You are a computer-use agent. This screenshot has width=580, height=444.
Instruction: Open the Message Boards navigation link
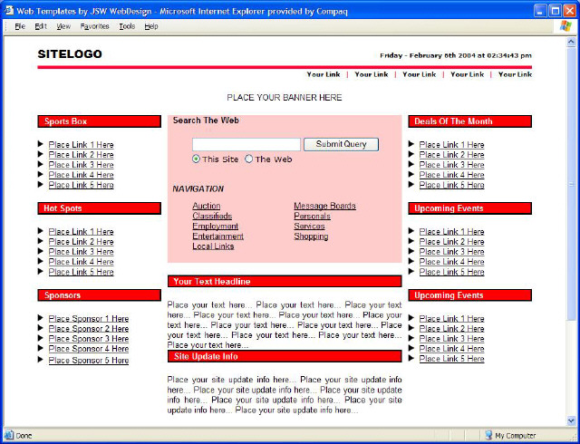(x=324, y=206)
